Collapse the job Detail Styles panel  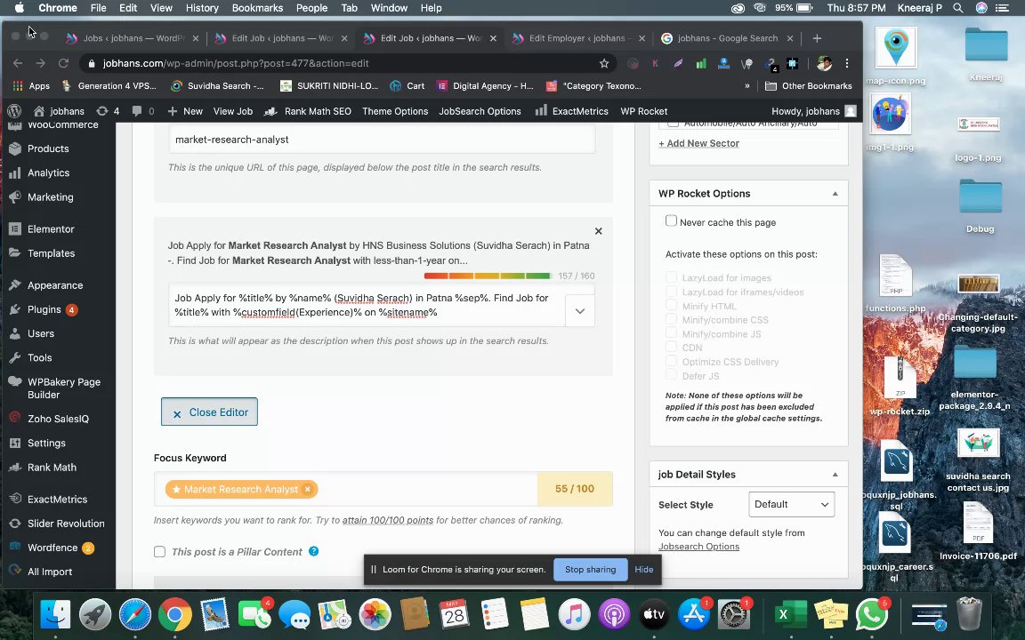click(835, 475)
